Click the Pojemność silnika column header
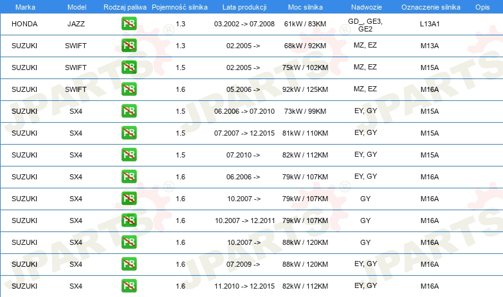Viewport: 503px width, 297px height. pyautogui.click(x=179, y=7)
